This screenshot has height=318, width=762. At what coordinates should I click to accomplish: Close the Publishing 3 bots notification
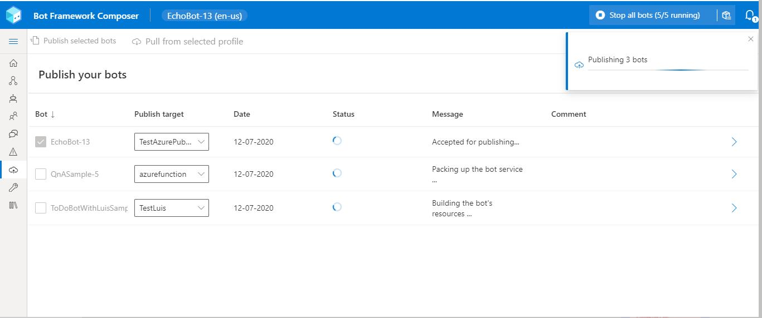(x=751, y=39)
